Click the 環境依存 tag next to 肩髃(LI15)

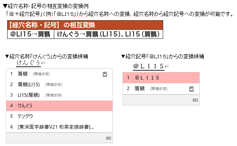coord(53,85)
